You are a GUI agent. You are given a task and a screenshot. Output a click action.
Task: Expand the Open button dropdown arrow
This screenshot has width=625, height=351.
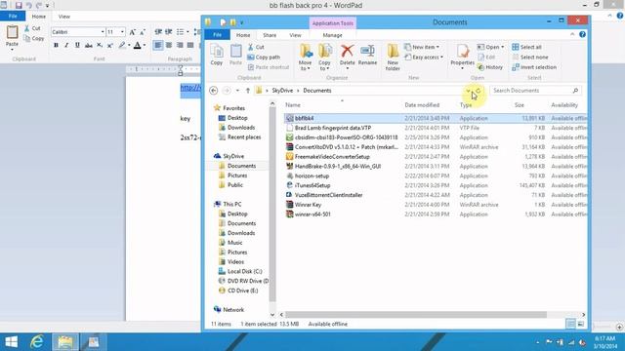[x=502, y=47]
